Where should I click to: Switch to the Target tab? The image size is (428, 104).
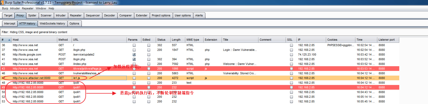point(8,15)
